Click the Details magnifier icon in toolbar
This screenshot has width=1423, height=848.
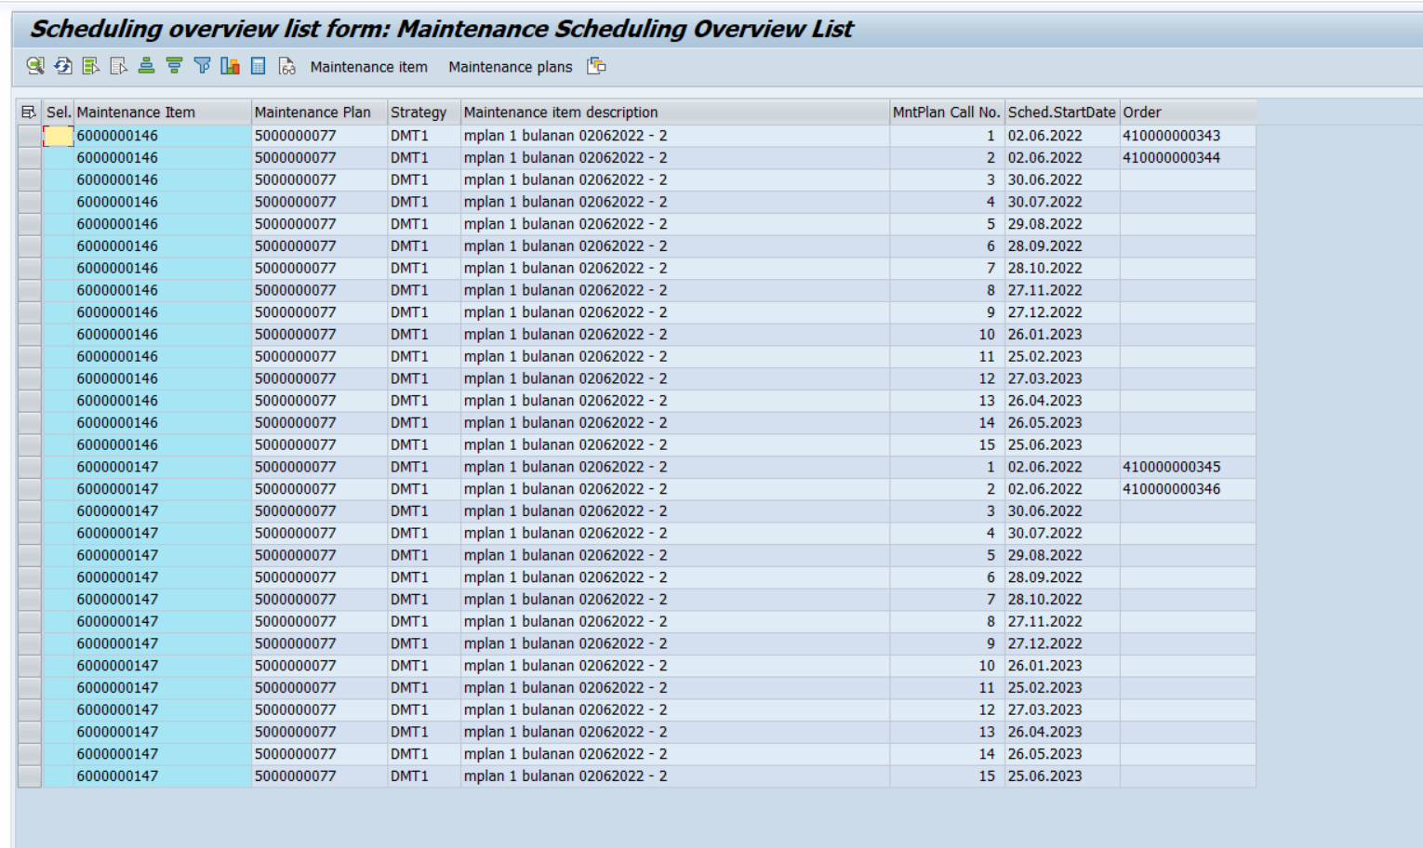(x=35, y=66)
